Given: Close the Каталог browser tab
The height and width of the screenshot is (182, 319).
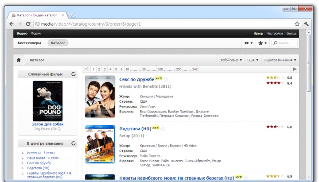Looking at the screenshot, I should [63, 15].
